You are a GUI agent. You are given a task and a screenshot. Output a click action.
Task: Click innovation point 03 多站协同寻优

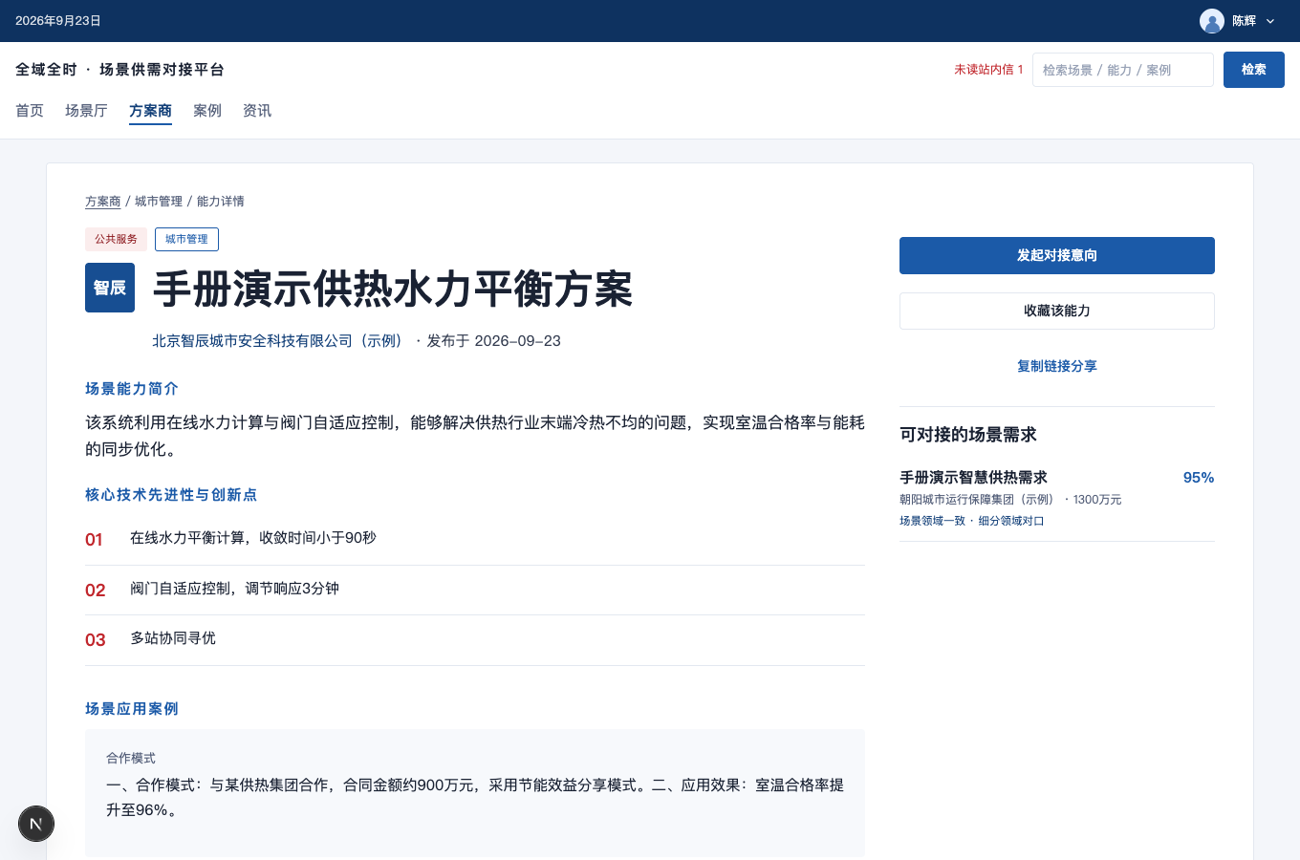tap(475, 640)
